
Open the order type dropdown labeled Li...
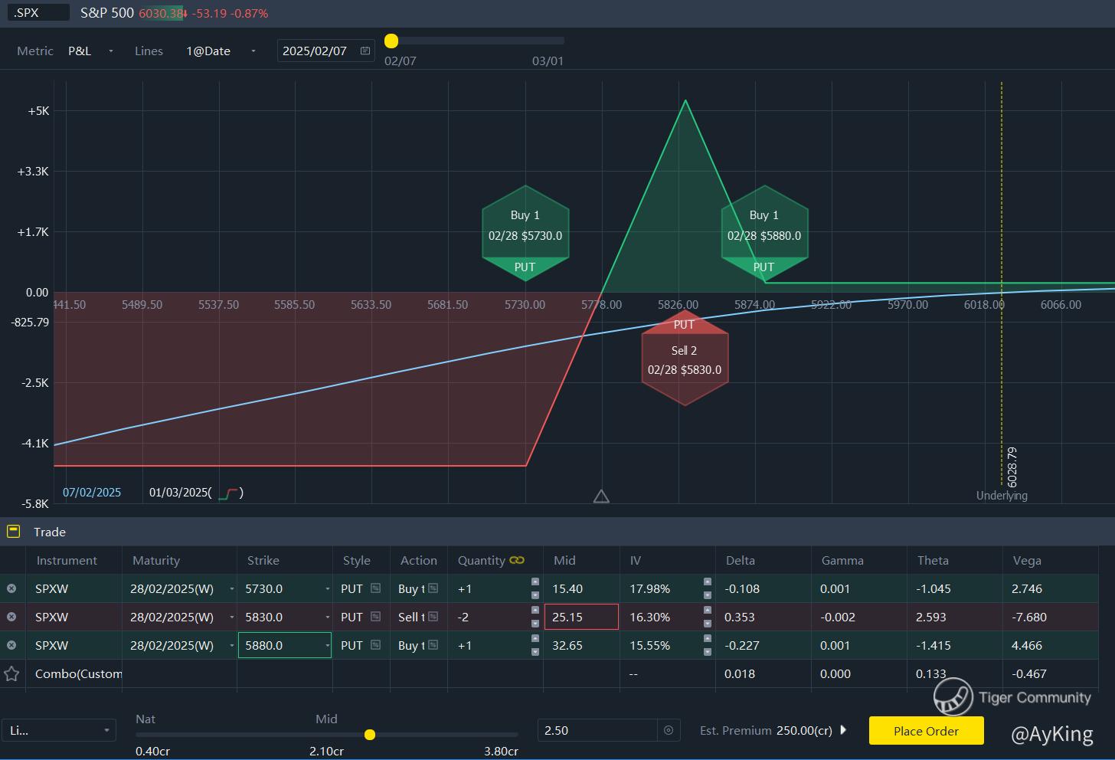(x=59, y=730)
